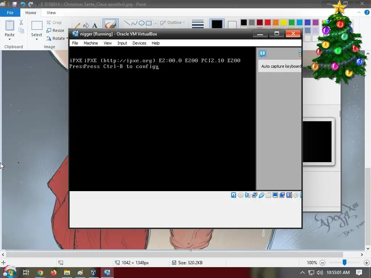Open Chrome from the taskbar
The height and width of the screenshot is (278, 371).
pos(40,273)
